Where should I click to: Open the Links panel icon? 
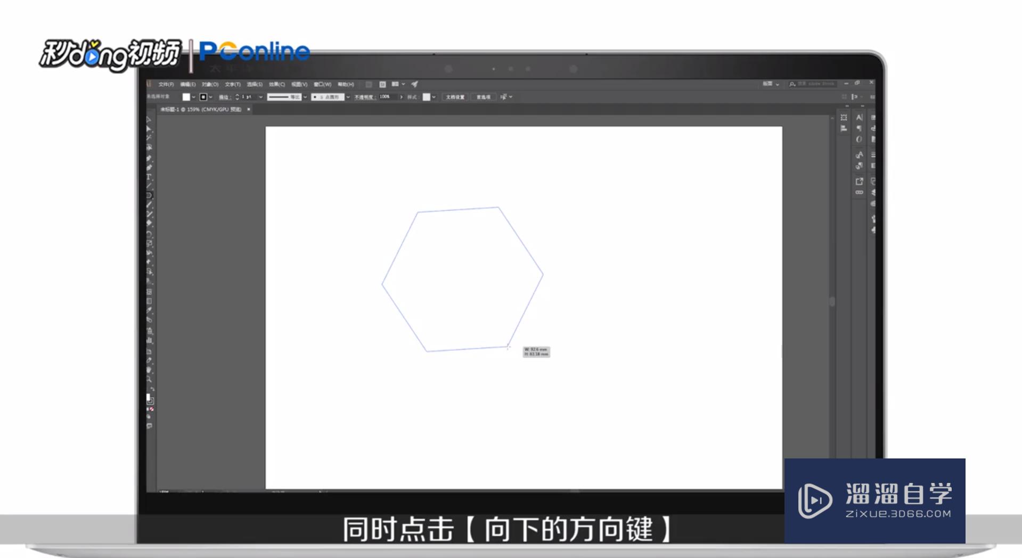[x=859, y=192]
